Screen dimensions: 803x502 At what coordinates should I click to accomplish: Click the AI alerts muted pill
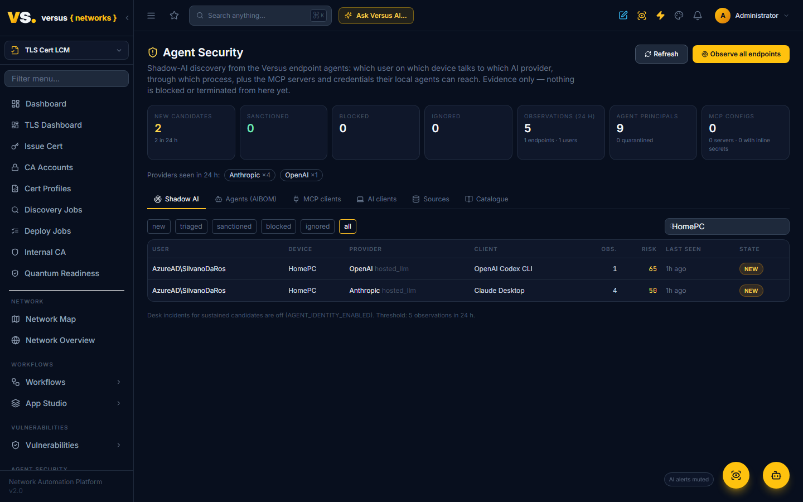(689, 480)
